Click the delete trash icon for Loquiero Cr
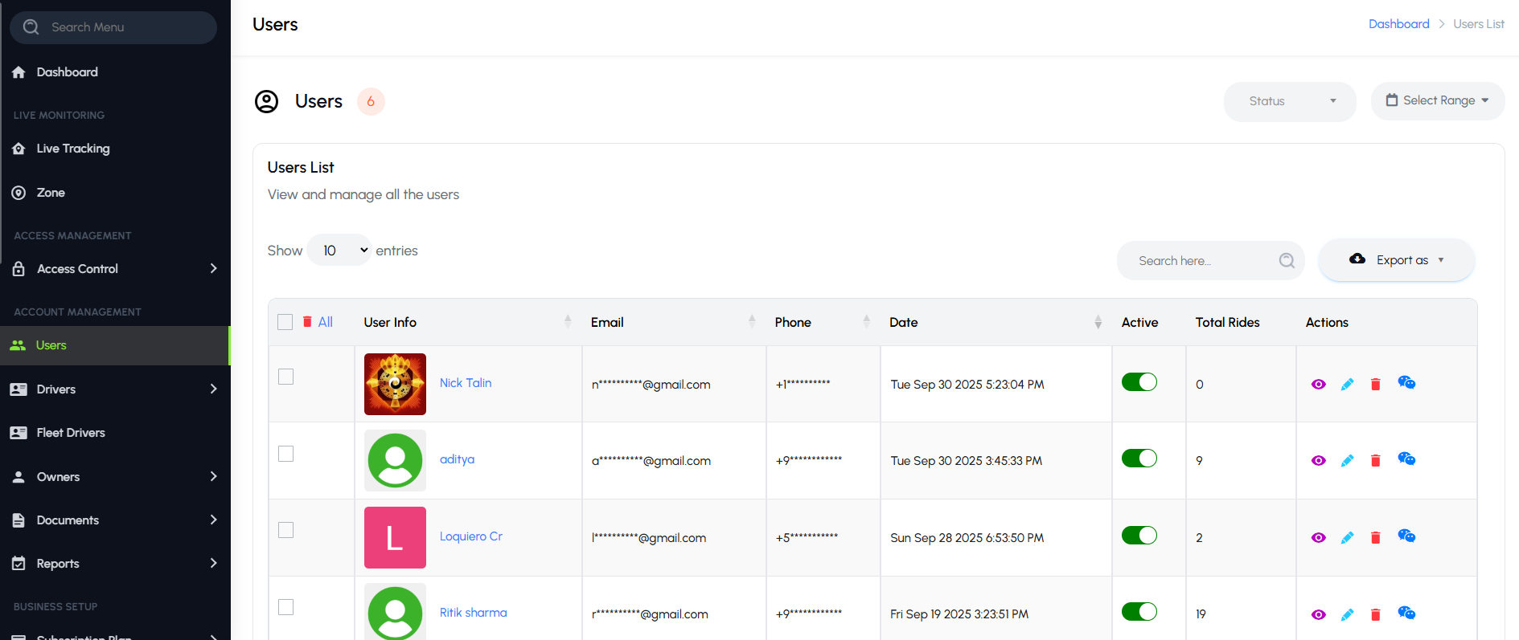1519x640 pixels. pos(1375,538)
